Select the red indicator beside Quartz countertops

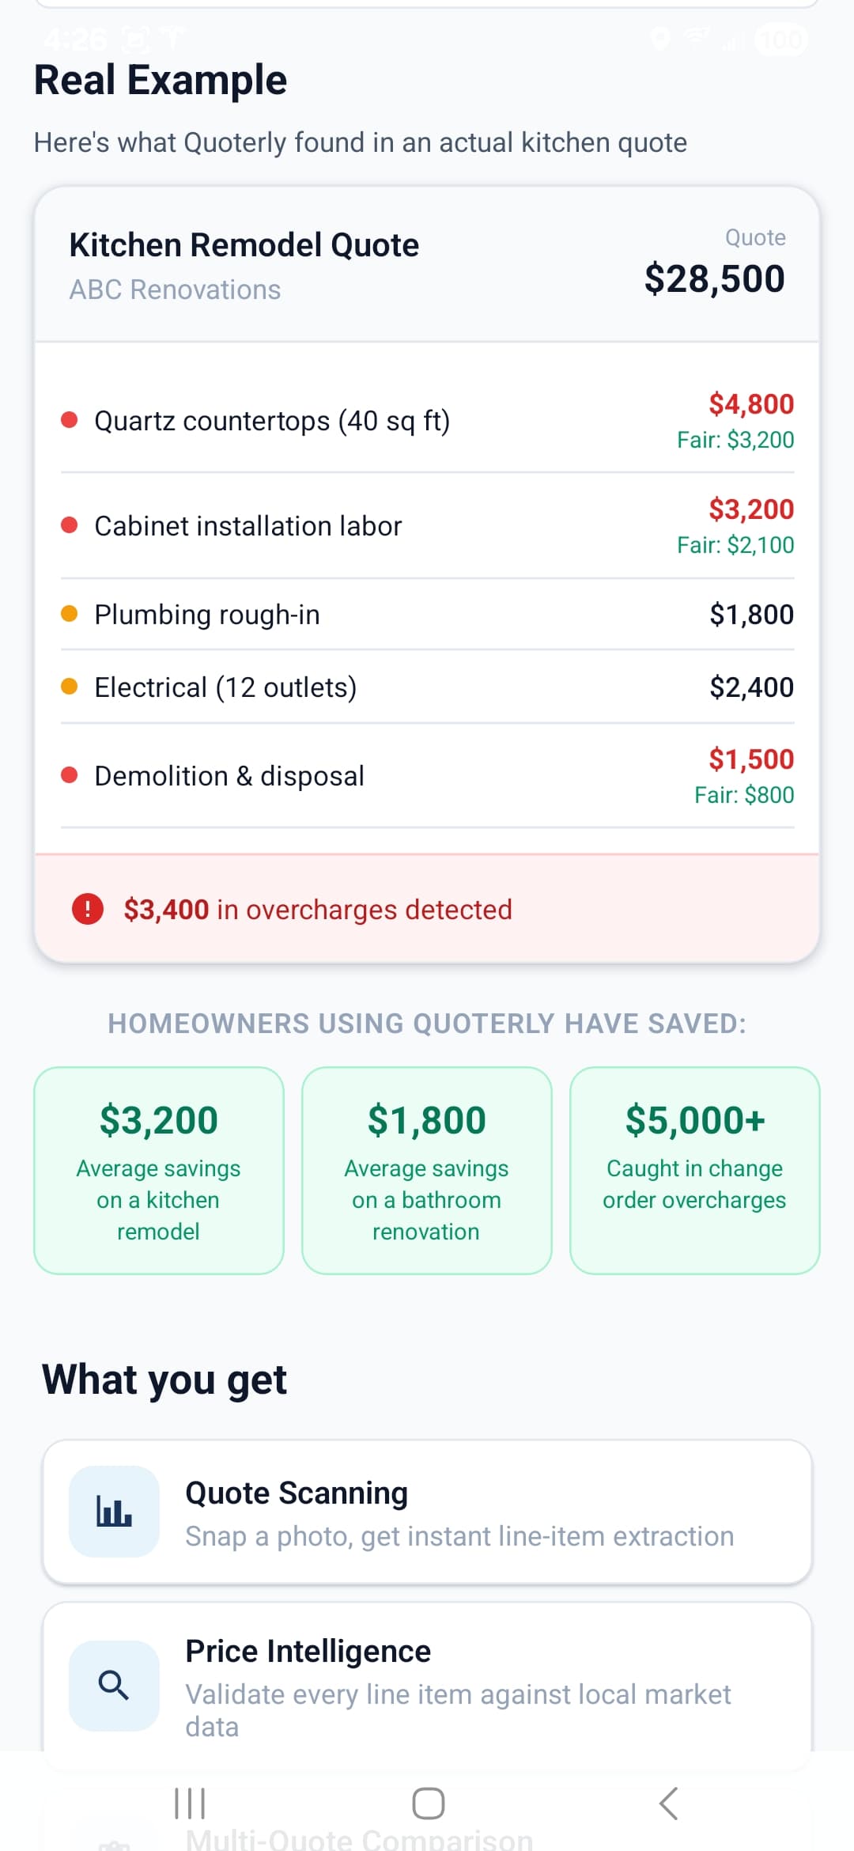pos(70,420)
